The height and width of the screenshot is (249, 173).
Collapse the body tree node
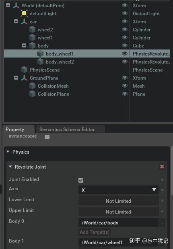[24, 45]
